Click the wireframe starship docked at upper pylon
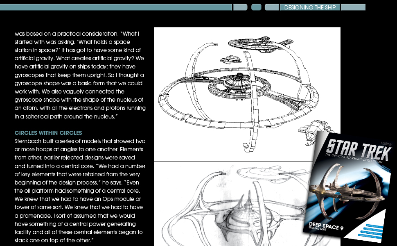Viewport: 397px width, 246px height. click(261, 45)
